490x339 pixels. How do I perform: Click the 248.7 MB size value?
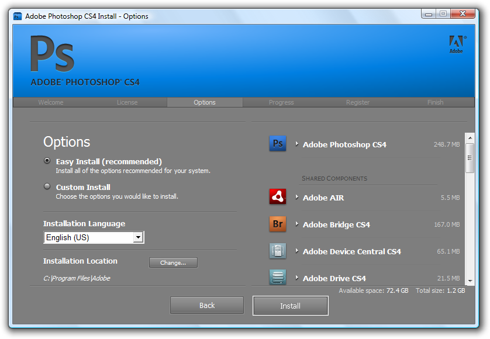tap(447, 144)
